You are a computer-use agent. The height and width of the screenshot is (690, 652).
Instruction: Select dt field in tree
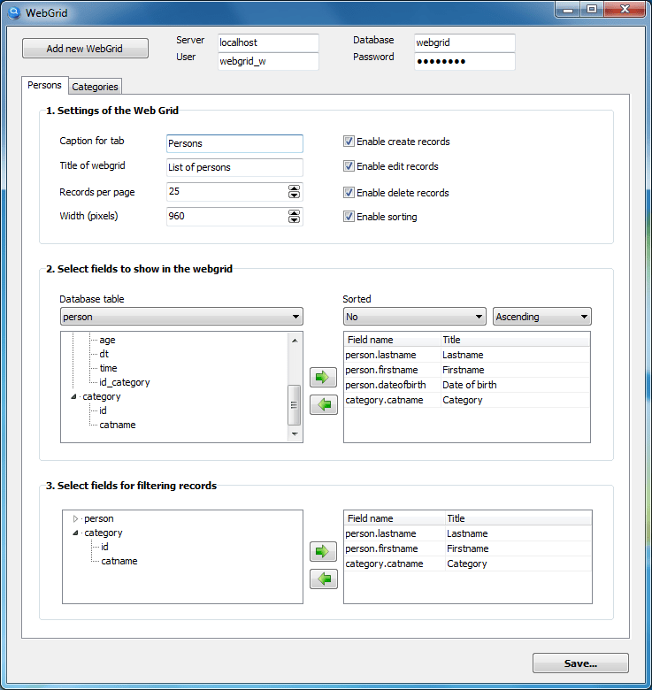[x=104, y=354]
